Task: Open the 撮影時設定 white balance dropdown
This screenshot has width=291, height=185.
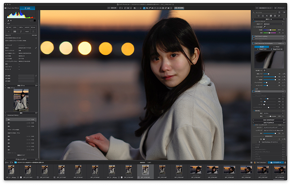Action: pyautogui.click(x=274, y=24)
